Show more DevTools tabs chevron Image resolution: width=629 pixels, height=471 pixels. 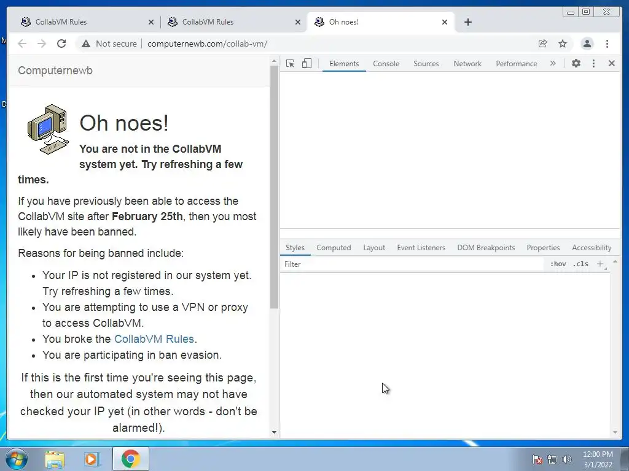(x=553, y=63)
